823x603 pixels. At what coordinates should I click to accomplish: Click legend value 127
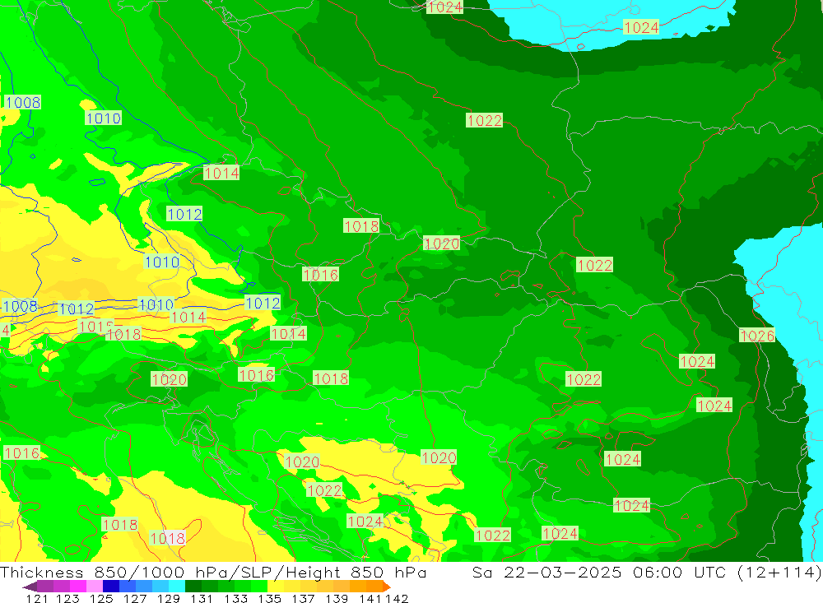pyautogui.click(x=135, y=598)
